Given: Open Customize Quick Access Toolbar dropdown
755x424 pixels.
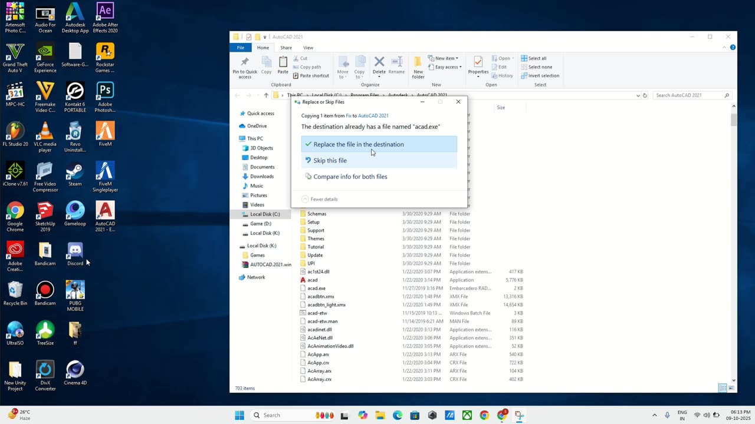Looking at the screenshot, I should 265,37.
